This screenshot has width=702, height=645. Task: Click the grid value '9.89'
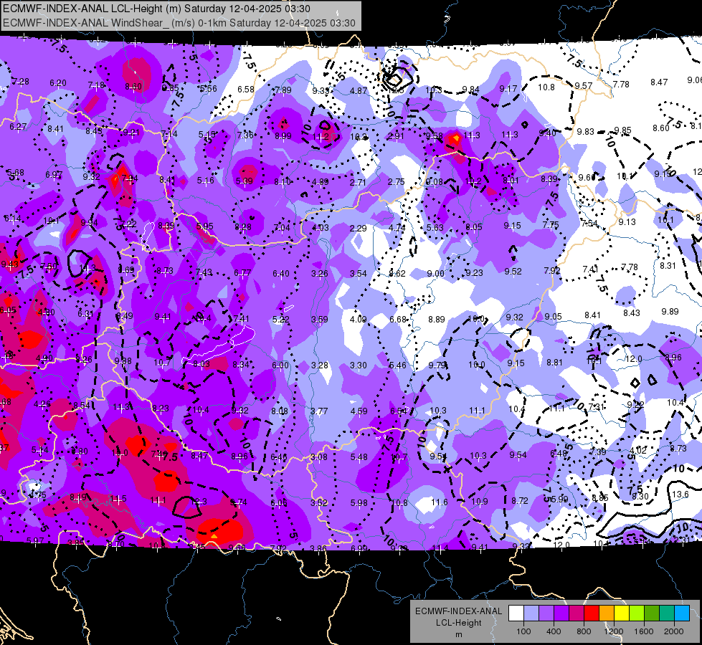670,311
